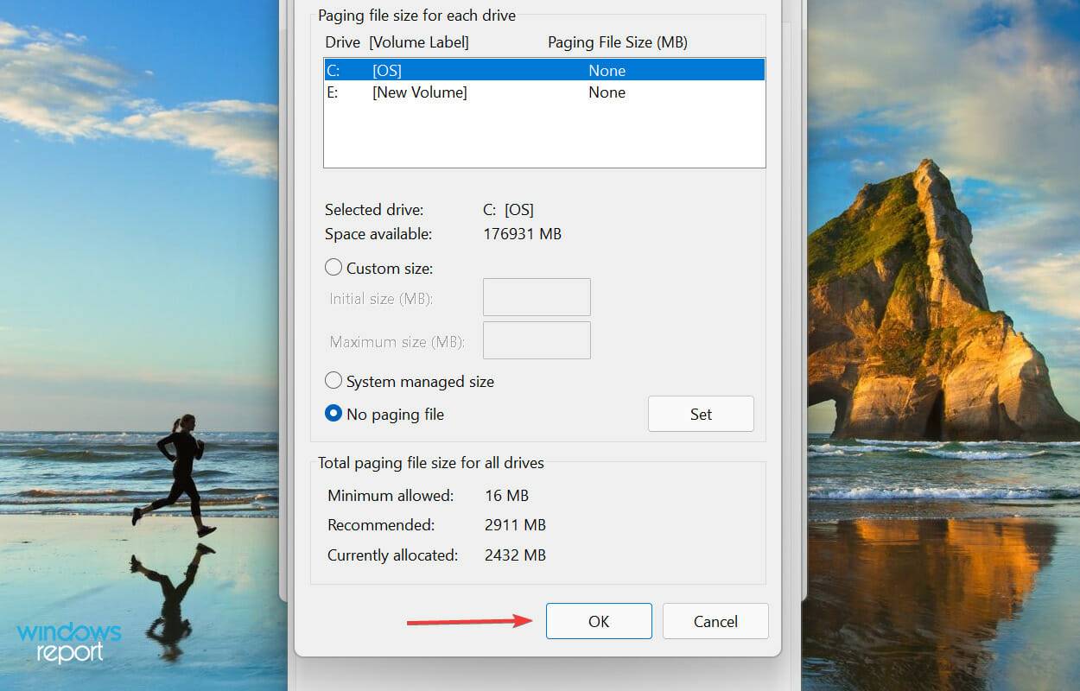Click the Initial size input field

(x=536, y=296)
